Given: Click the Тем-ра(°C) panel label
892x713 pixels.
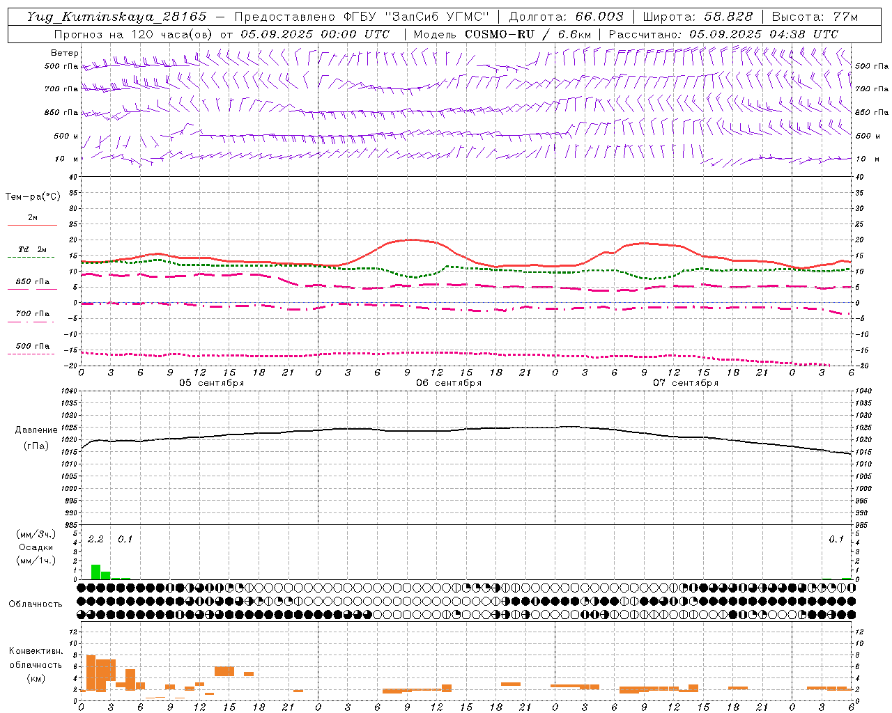Looking at the screenshot, I should click(x=33, y=197).
